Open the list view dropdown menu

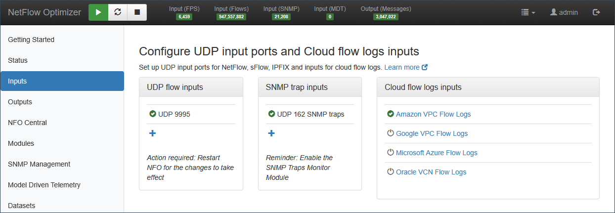[x=528, y=12]
